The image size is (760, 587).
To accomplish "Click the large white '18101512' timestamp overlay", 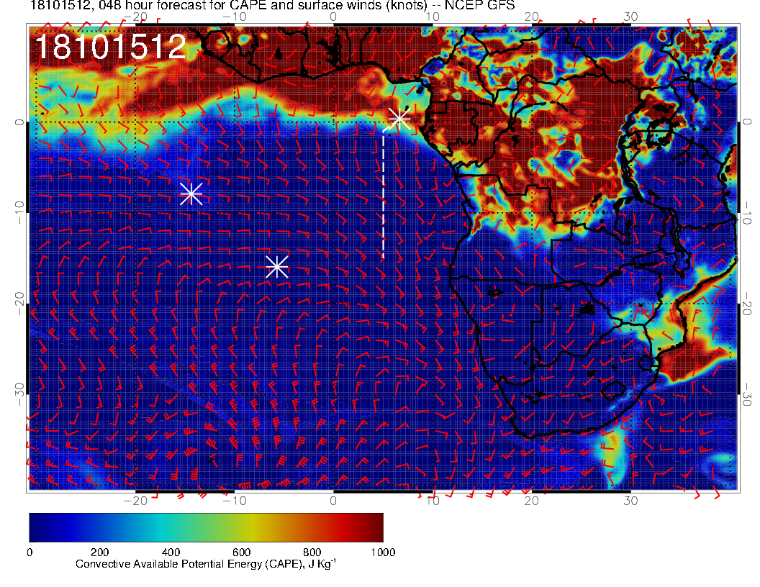I will click(111, 47).
